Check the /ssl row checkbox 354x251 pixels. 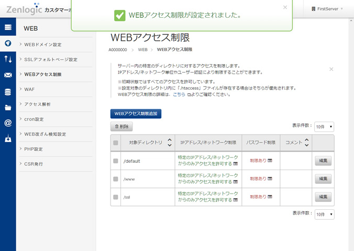click(x=116, y=197)
